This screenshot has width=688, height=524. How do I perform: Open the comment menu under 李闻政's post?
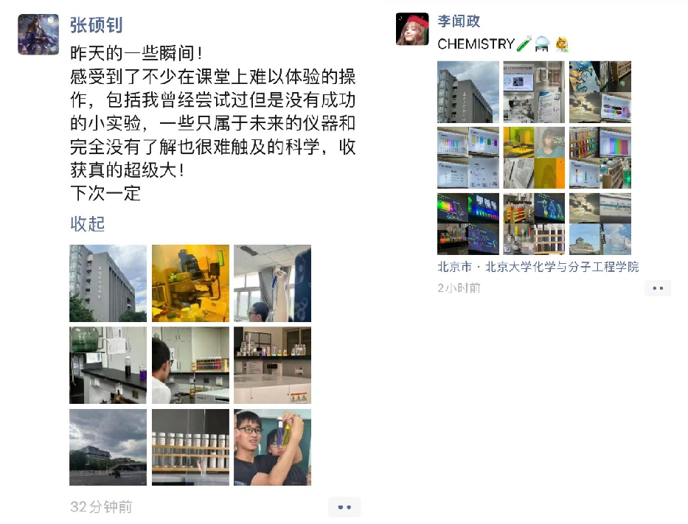click(658, 288)
